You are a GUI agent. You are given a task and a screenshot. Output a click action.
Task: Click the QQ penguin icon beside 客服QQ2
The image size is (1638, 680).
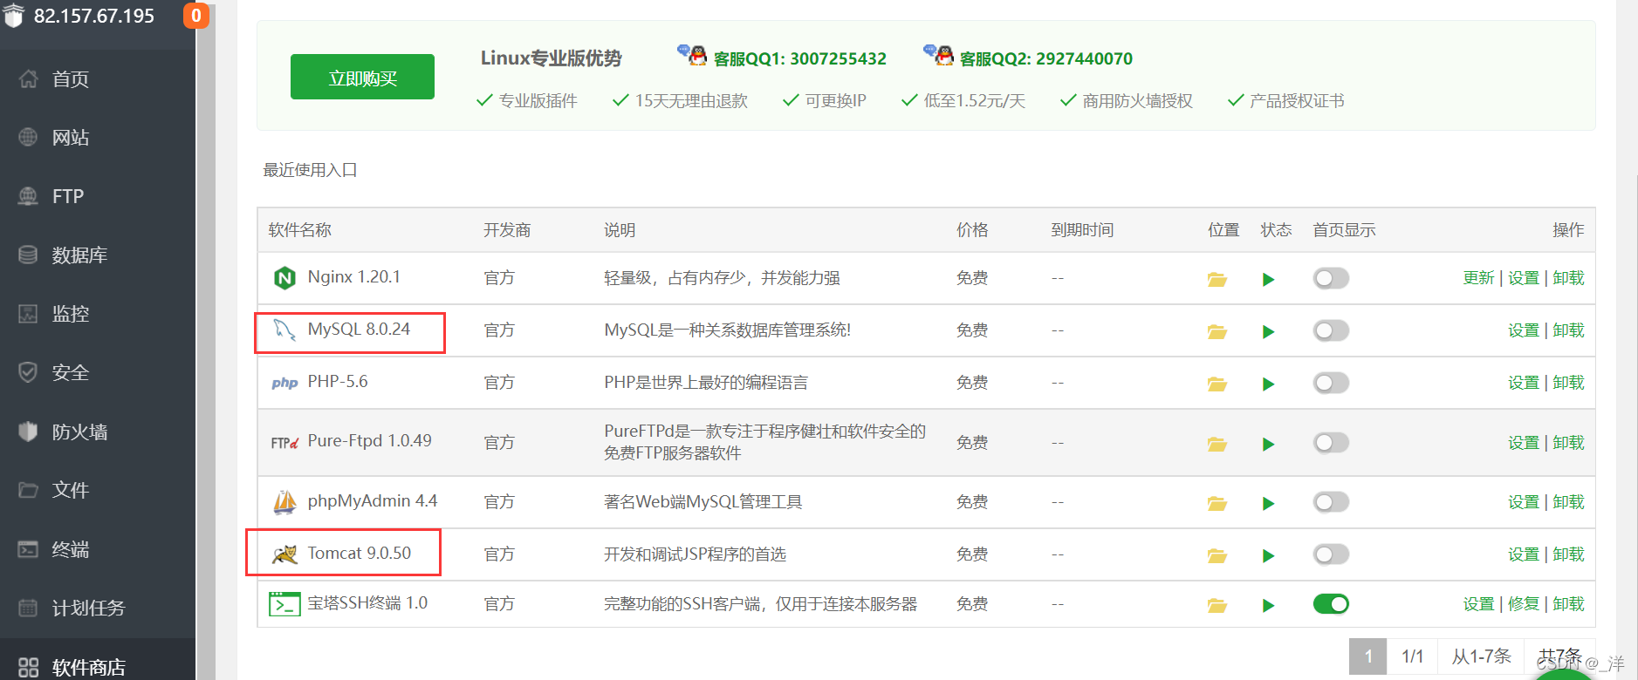click(x=939, y=55)
